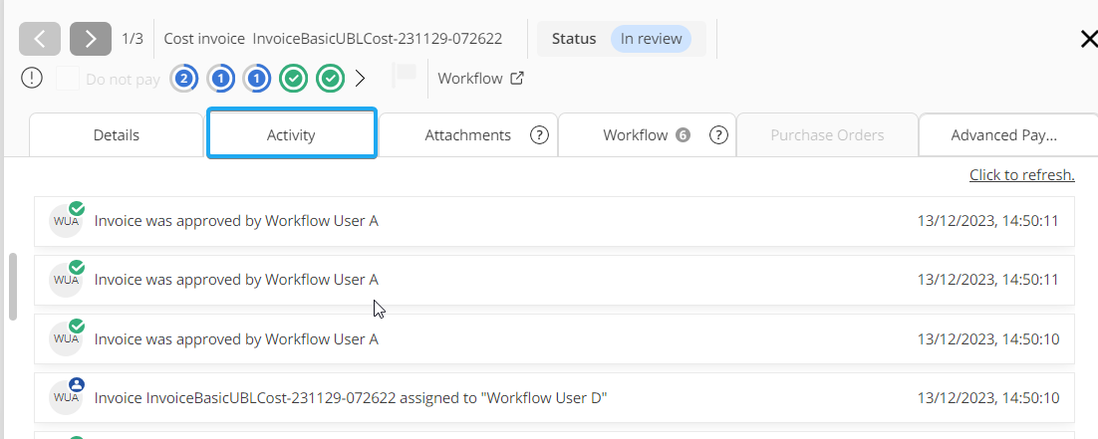Click the workflow step circle numbered 2

pos(183,79)
